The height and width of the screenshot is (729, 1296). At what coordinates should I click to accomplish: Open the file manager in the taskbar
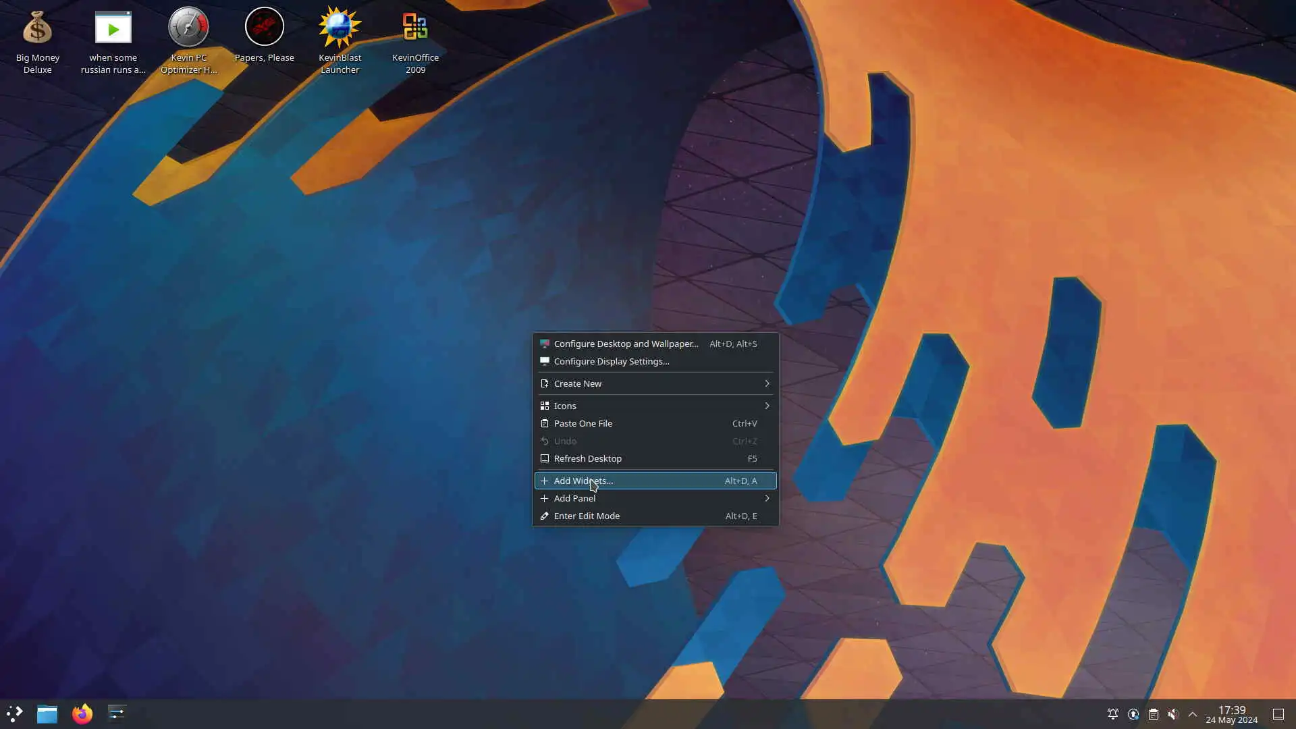coord(47,713)
